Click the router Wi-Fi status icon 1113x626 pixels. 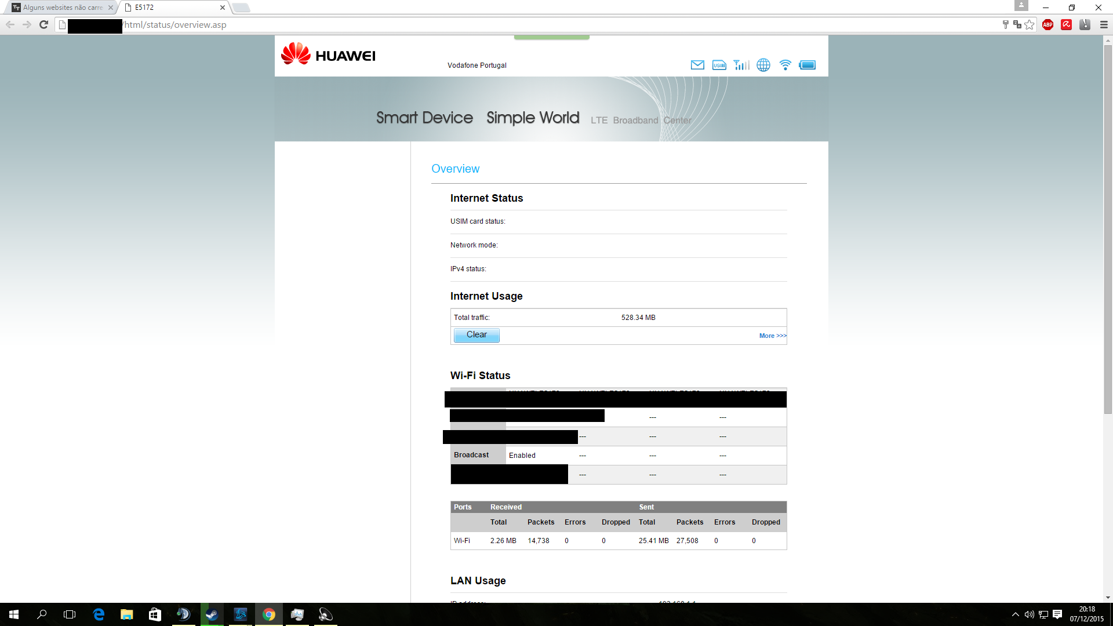(785, 65)
